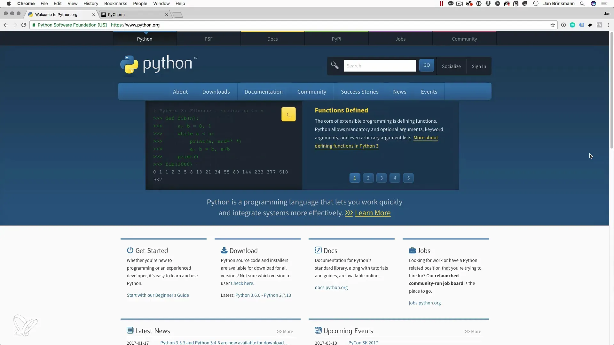
Task: Open the Sign In dropdown
Action: (479, 66)
